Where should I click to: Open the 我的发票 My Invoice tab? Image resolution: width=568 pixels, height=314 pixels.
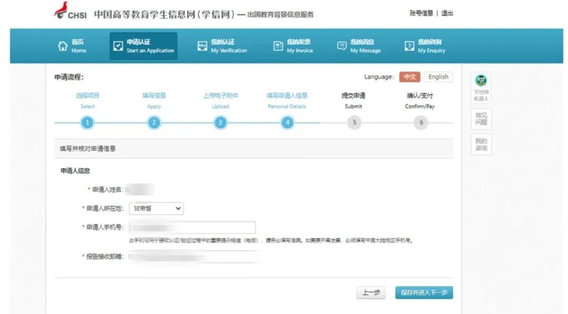[293, 46]
